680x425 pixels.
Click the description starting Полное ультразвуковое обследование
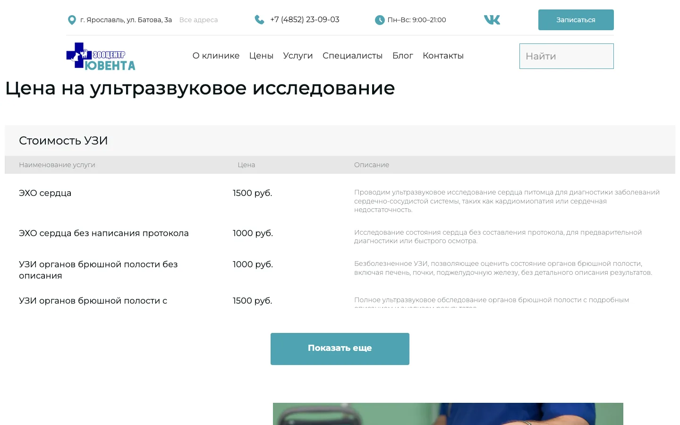pyautogui.click(x=492, y=302)
